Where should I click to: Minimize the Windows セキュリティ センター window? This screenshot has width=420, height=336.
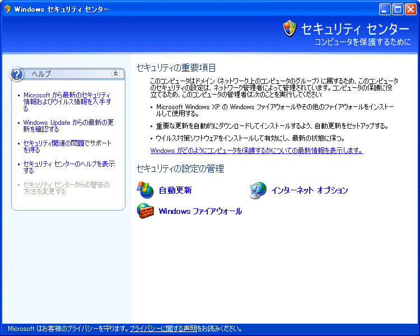[385, 10]
